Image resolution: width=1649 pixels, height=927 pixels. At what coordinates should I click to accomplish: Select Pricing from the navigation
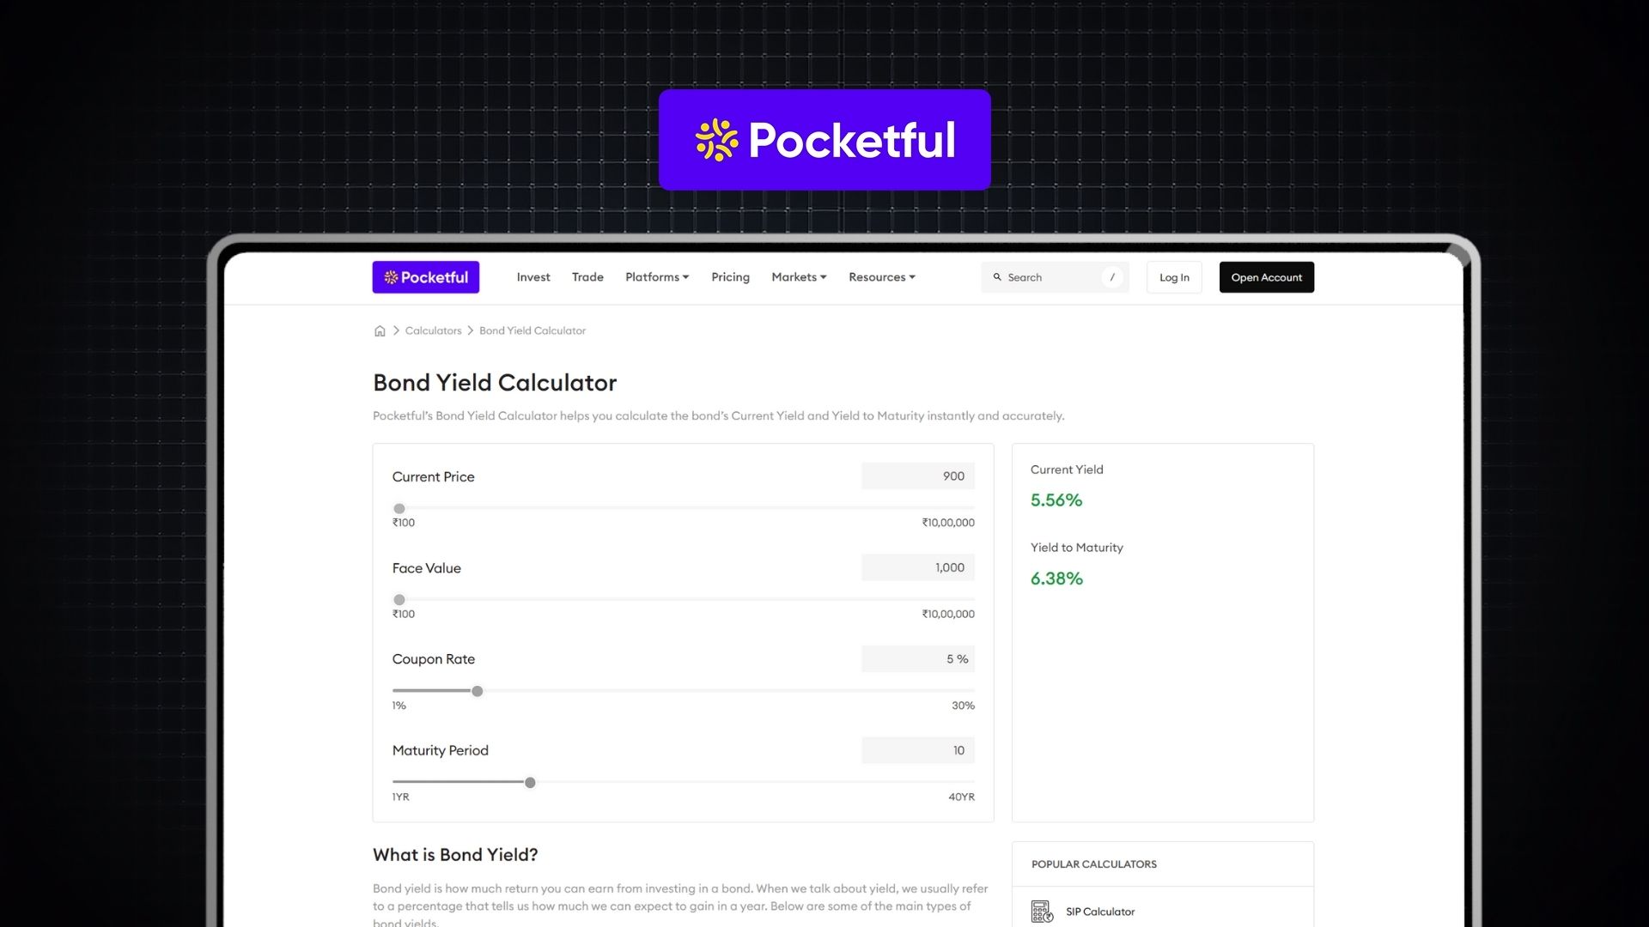729,276
